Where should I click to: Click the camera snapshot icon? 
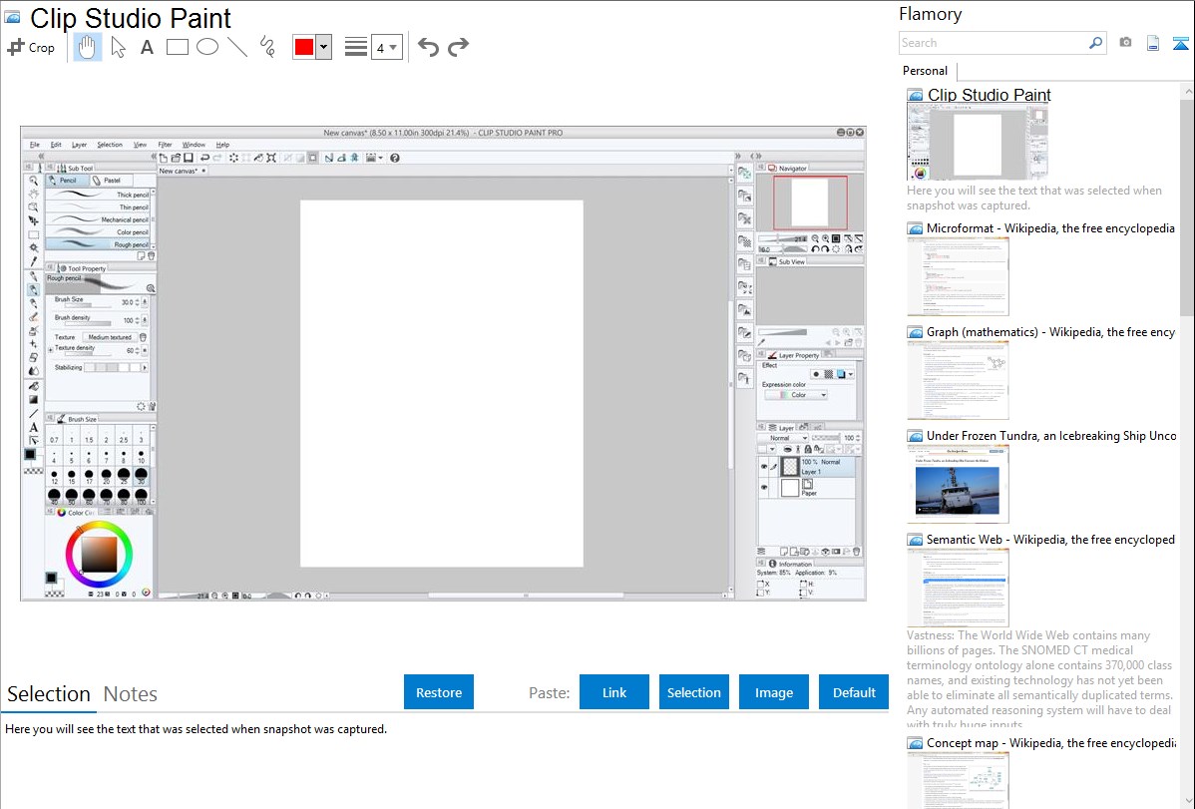(x=1125, y=43)
